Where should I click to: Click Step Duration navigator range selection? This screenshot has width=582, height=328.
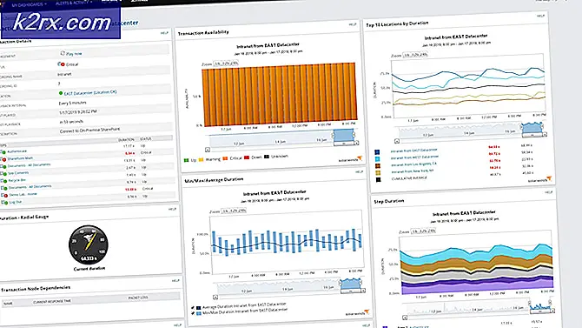click(540, 307)
